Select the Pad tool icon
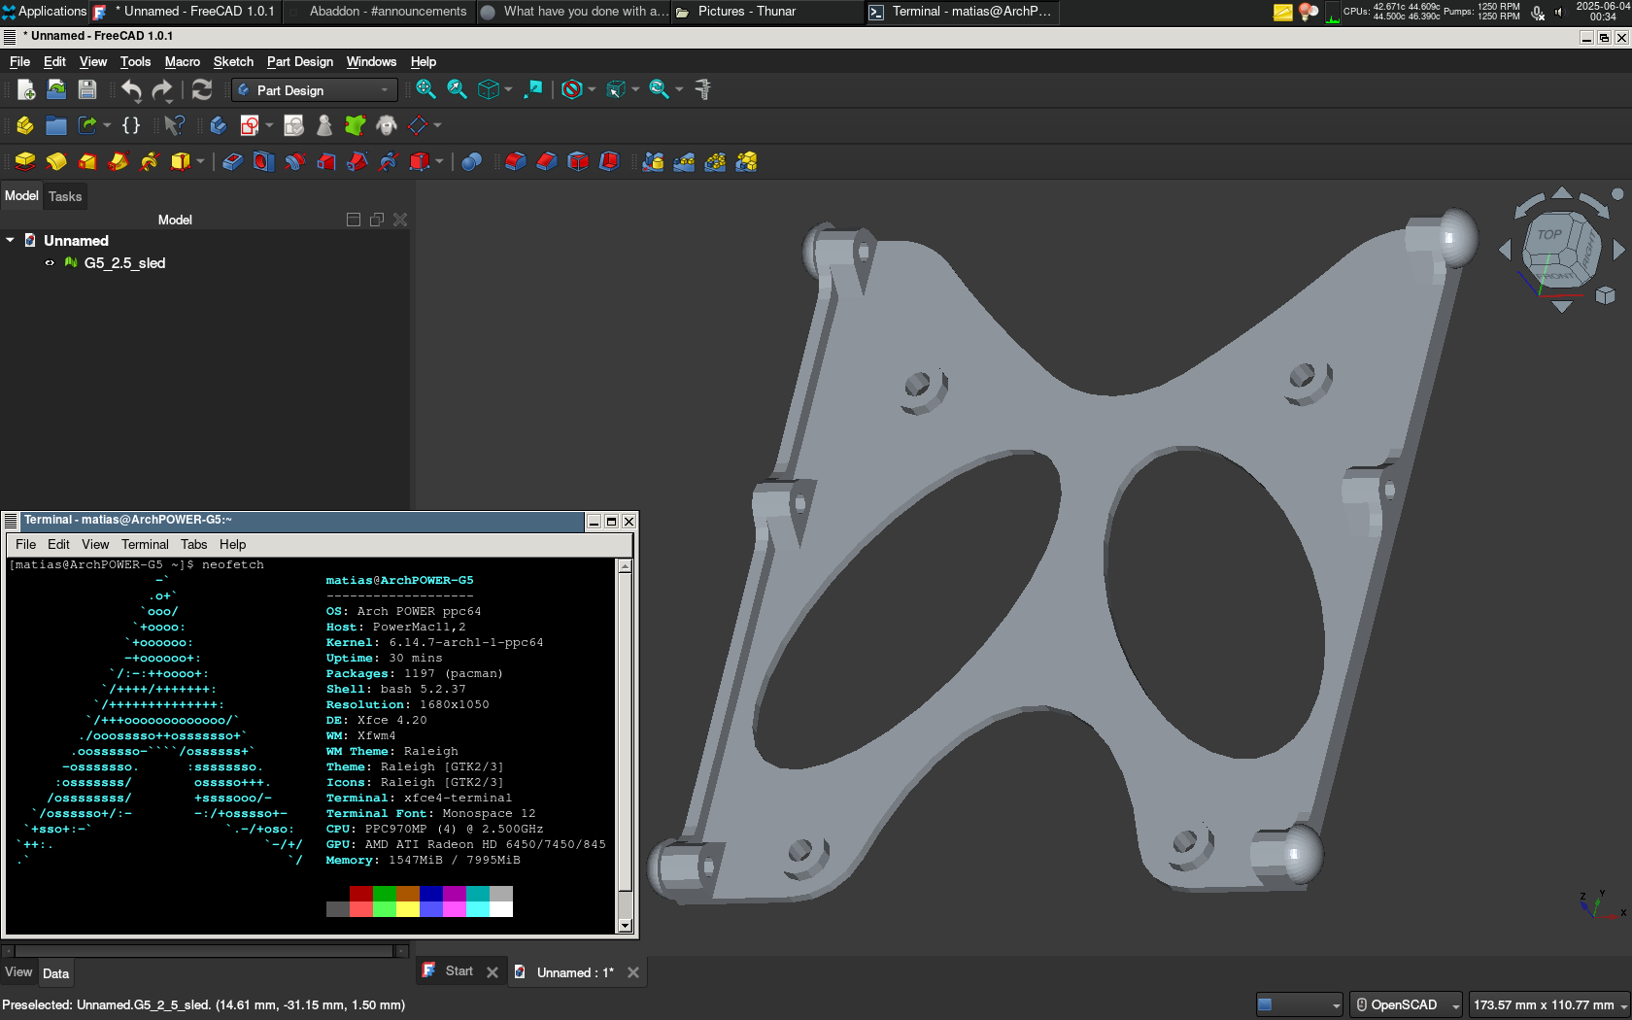This screenshot has width=1632, height=1020. point(25,161)
